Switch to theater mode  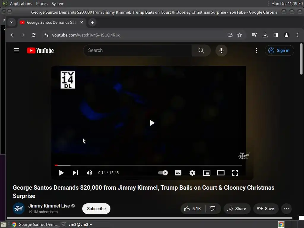coord(221,173)
